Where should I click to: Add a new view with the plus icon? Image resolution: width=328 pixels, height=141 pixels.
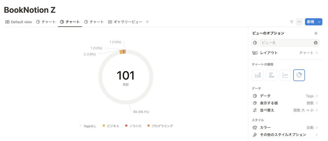click(x=147, y=22)
